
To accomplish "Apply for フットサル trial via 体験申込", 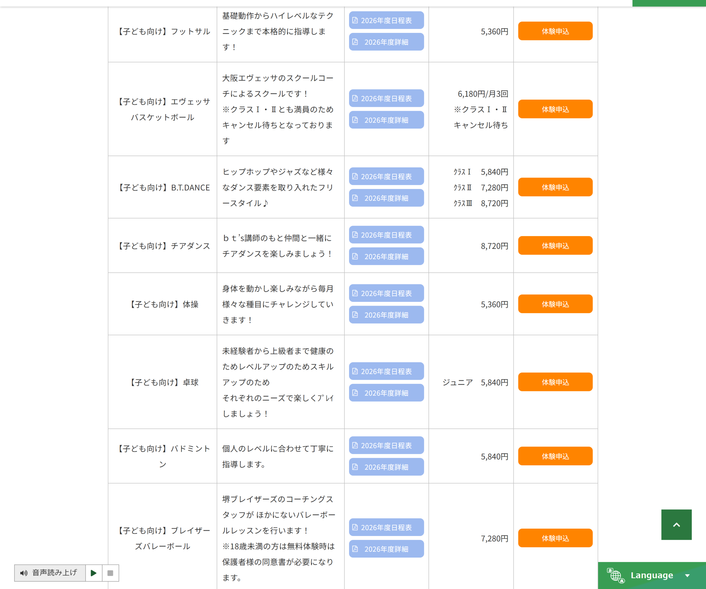I will pyautogui.click(x=555, y=31).
